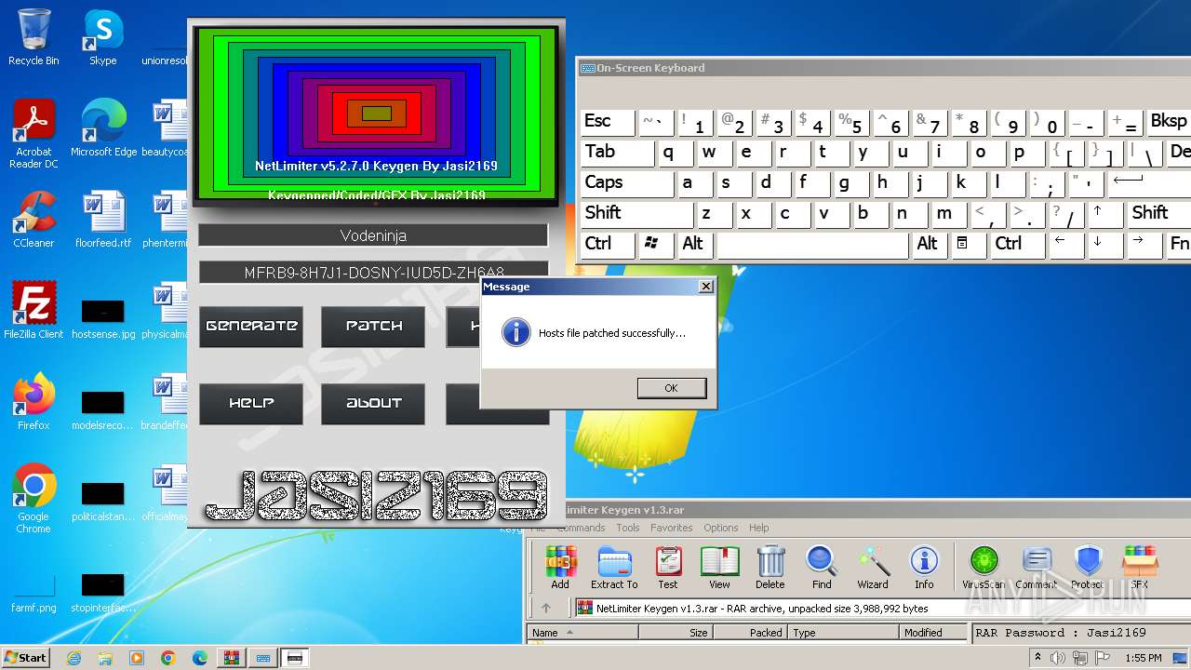
Task: Click Bksp key on On-Screen Keyboard
Action: (1168, 121)
